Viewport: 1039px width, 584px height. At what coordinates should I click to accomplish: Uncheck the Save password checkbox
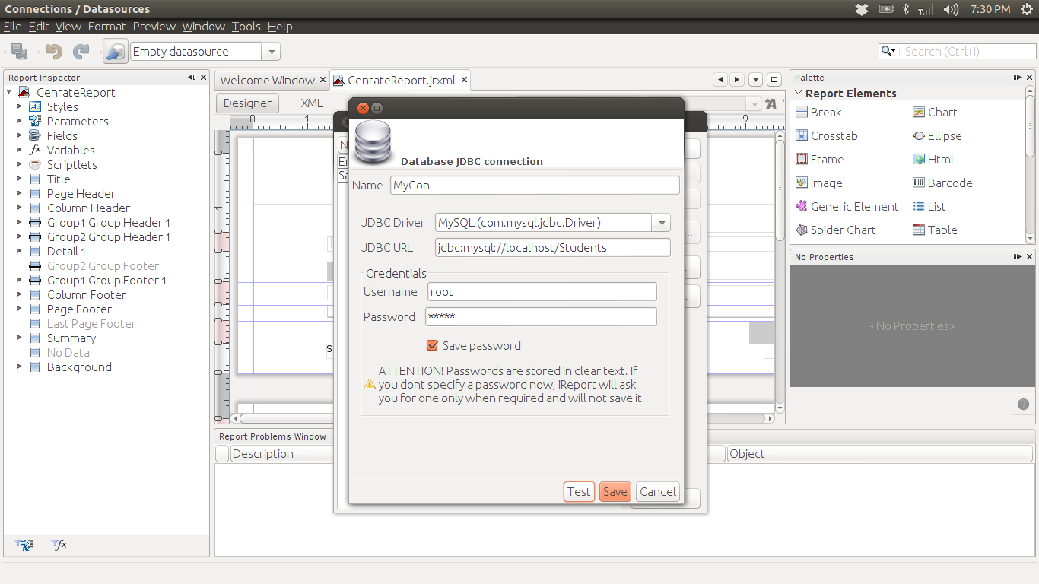point(433,345)
